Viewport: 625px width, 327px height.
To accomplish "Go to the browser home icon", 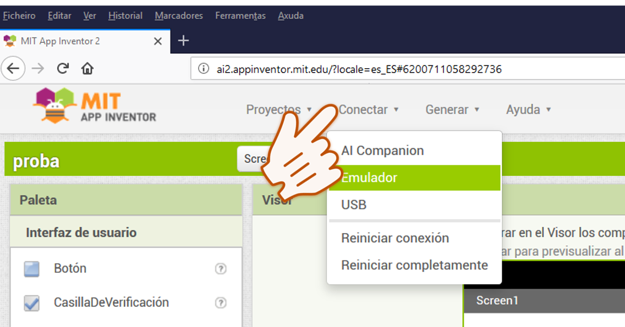I will pos(87,69).
